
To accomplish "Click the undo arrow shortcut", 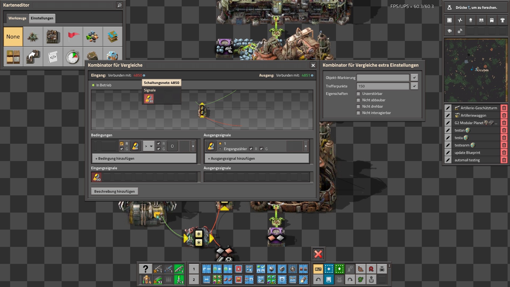I will point(318,280).
